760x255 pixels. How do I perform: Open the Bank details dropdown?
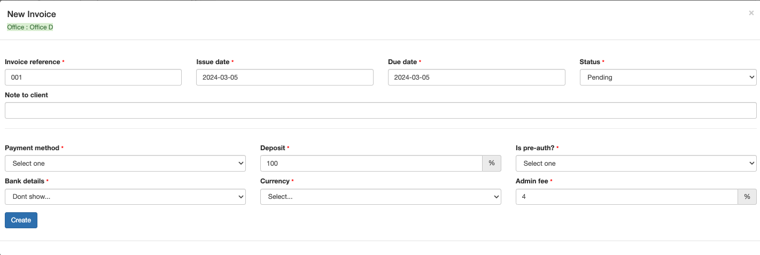pyautogui.click(x=125, y=197)
